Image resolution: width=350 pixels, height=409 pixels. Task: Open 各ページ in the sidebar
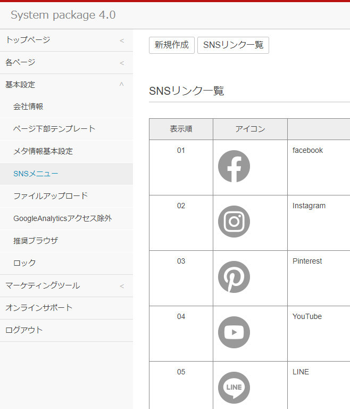point(66,63)
